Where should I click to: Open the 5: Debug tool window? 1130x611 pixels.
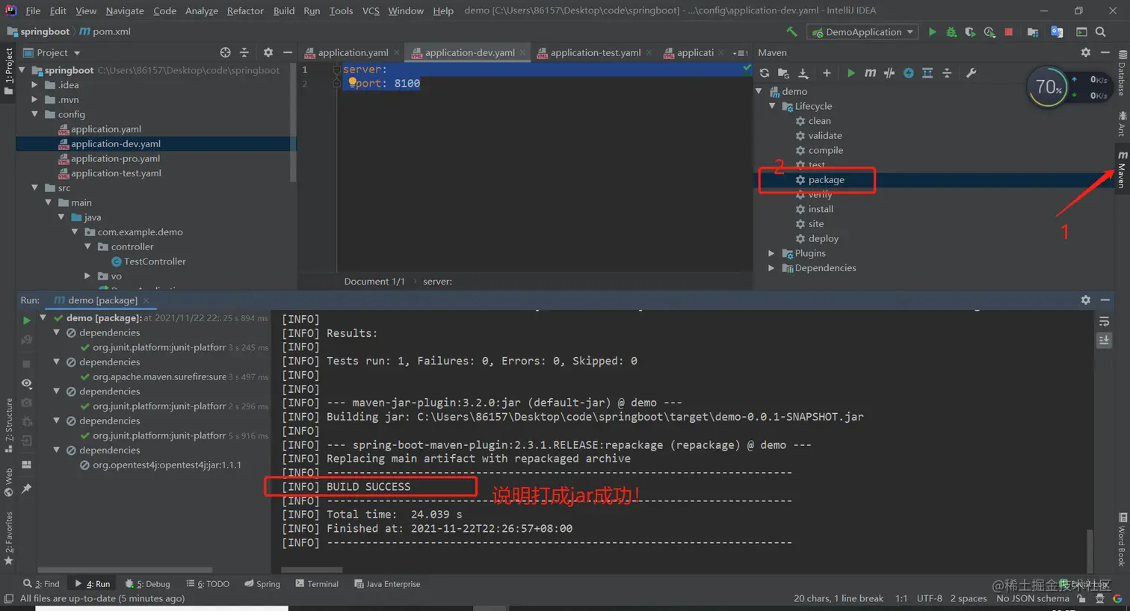(147, 584)
